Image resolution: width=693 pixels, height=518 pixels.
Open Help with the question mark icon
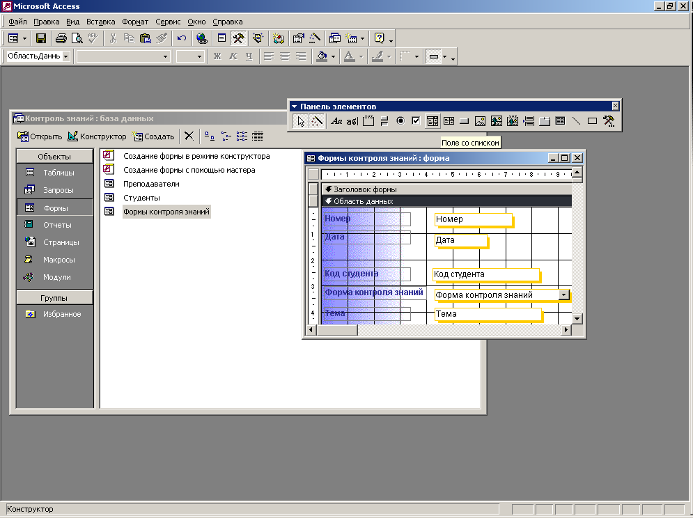pos(379,38)
